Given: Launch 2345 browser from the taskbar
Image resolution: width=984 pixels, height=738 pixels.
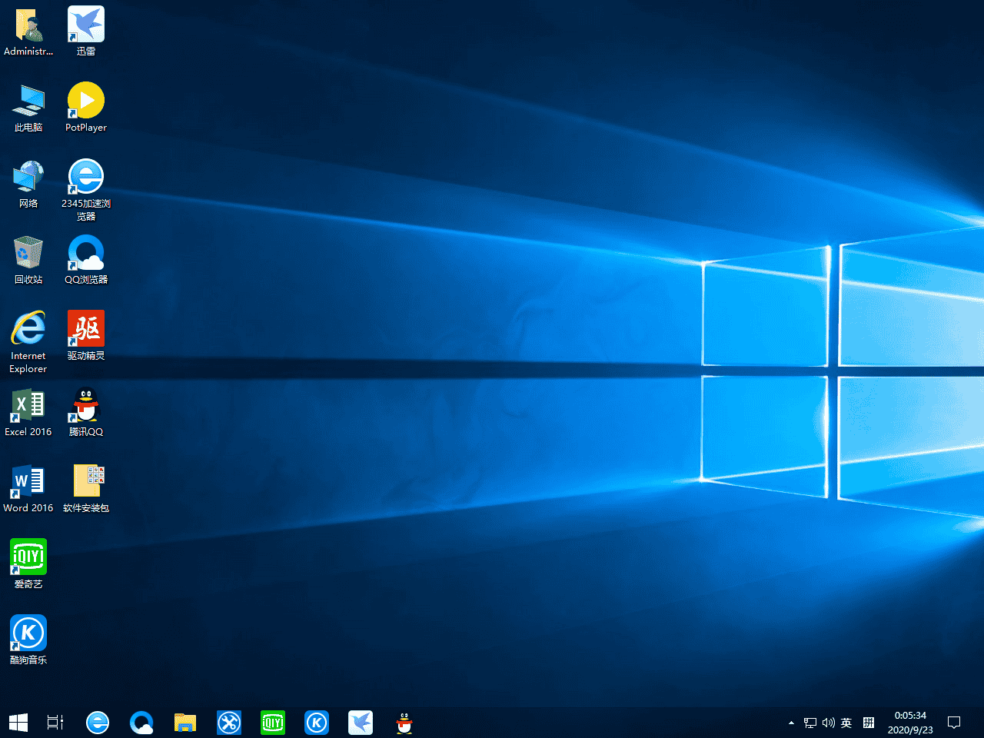Looking at the screenshot, I should [98, 723].
